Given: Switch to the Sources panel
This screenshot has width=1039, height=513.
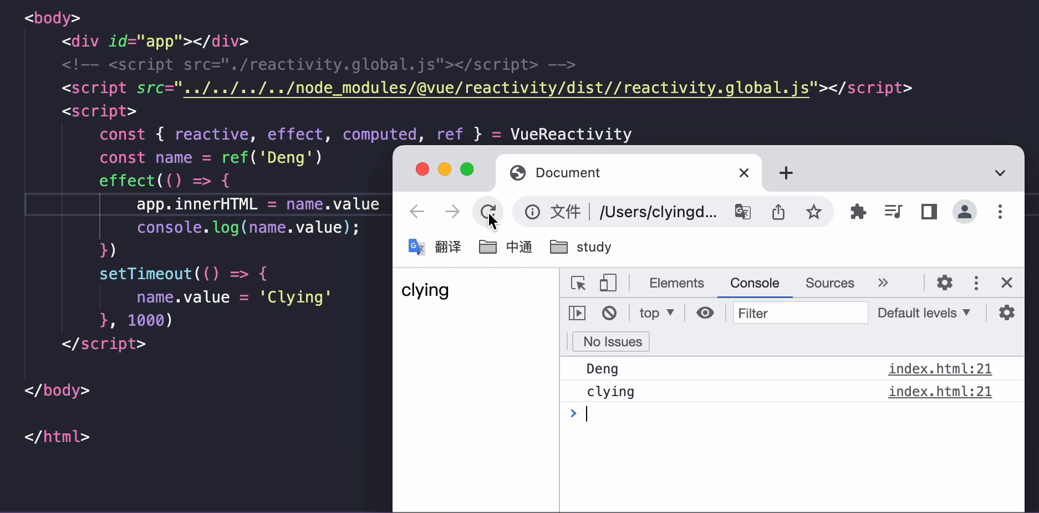Looking at the screenshot, I should pyautogui.click(x=830, y=283).
